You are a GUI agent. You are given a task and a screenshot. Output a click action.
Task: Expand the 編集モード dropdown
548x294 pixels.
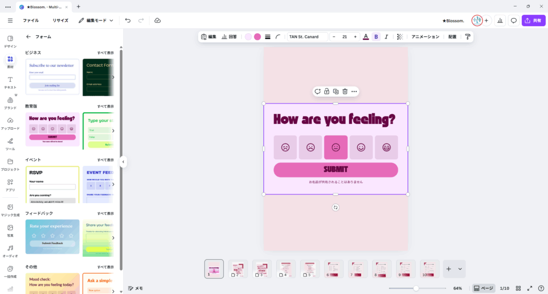point(96,20)
